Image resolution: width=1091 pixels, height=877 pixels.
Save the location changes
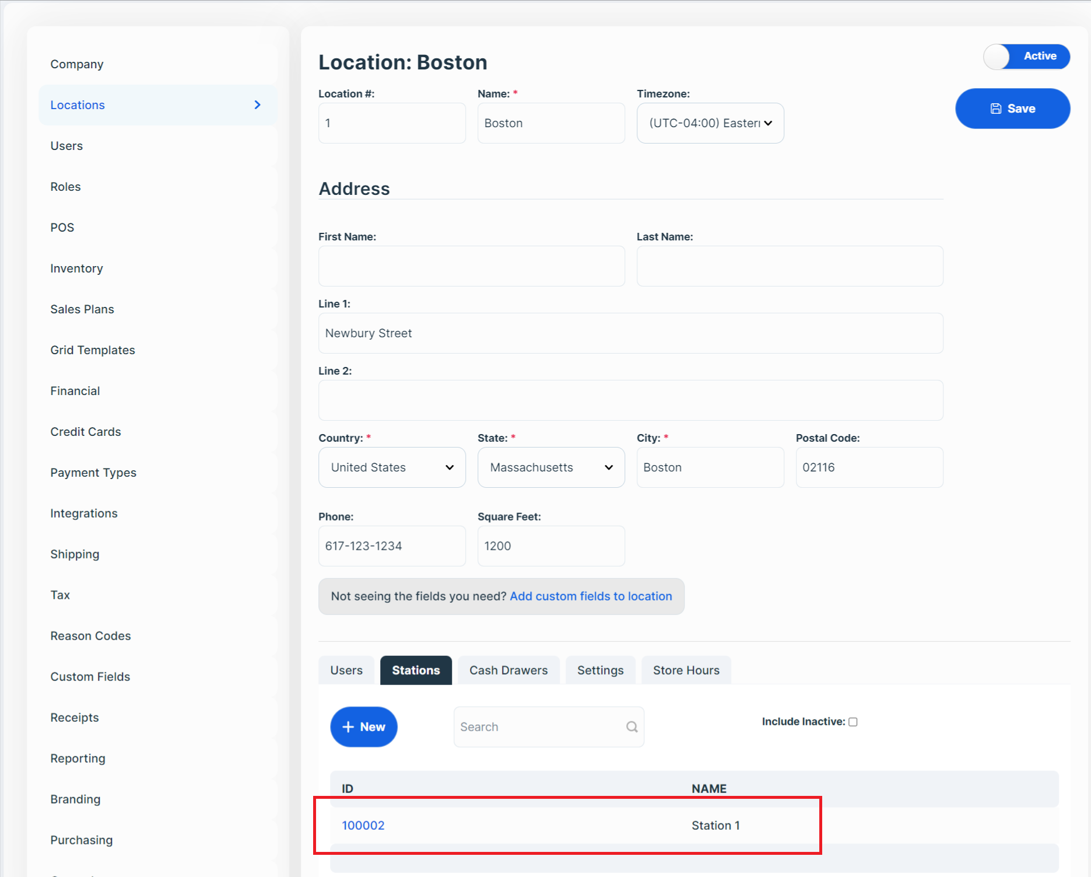1012,109
